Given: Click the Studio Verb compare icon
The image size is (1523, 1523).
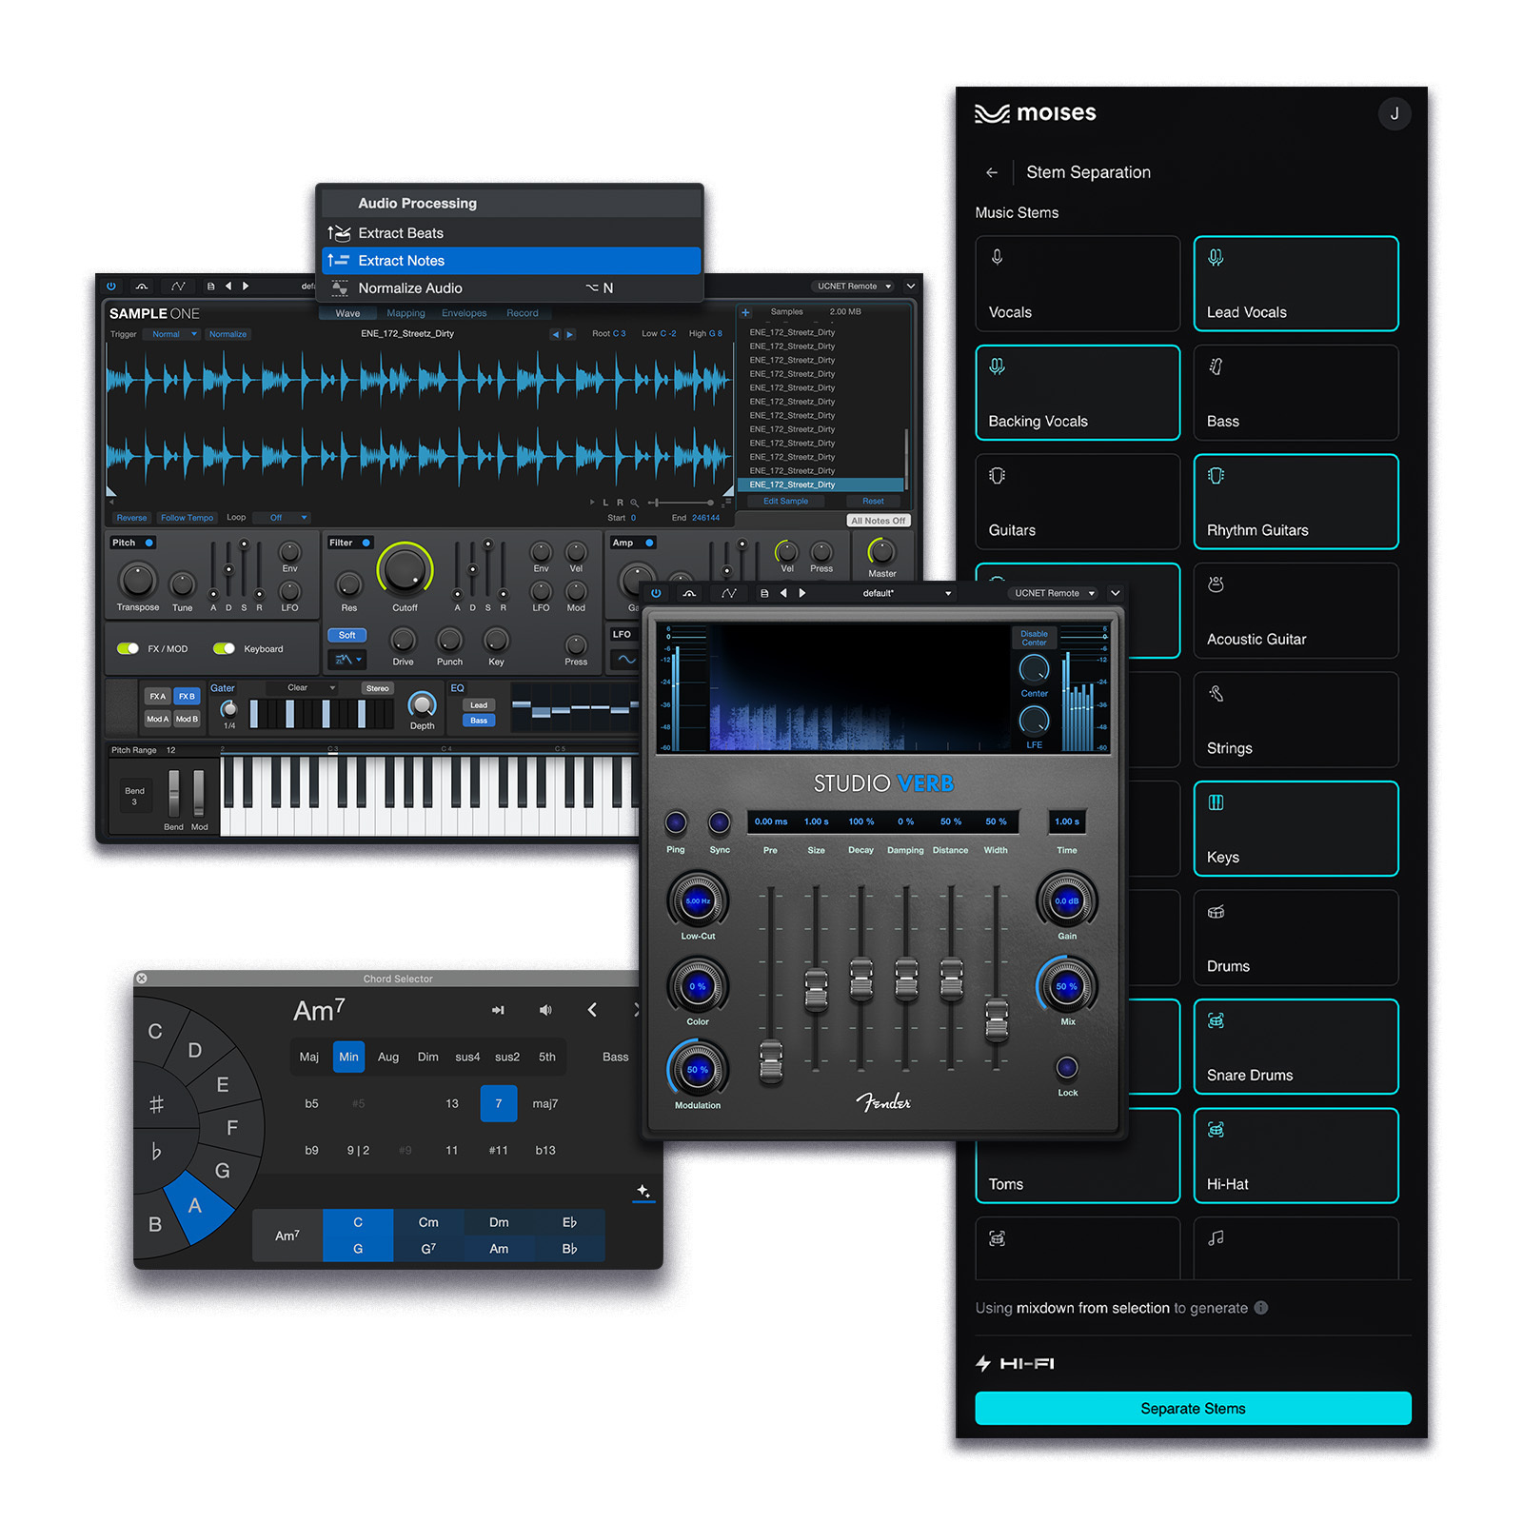Looking at the screenshot, I should (x=689, y=593).
